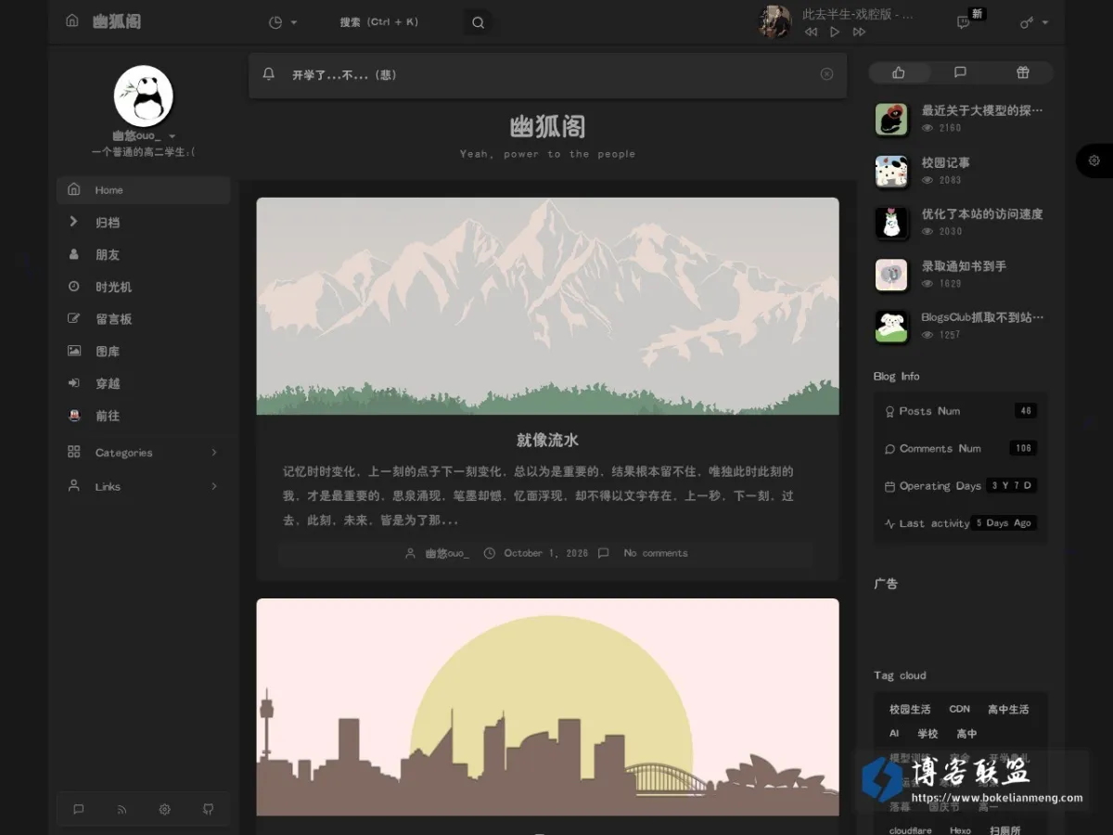Click the person icon beside 朋友

73,254
